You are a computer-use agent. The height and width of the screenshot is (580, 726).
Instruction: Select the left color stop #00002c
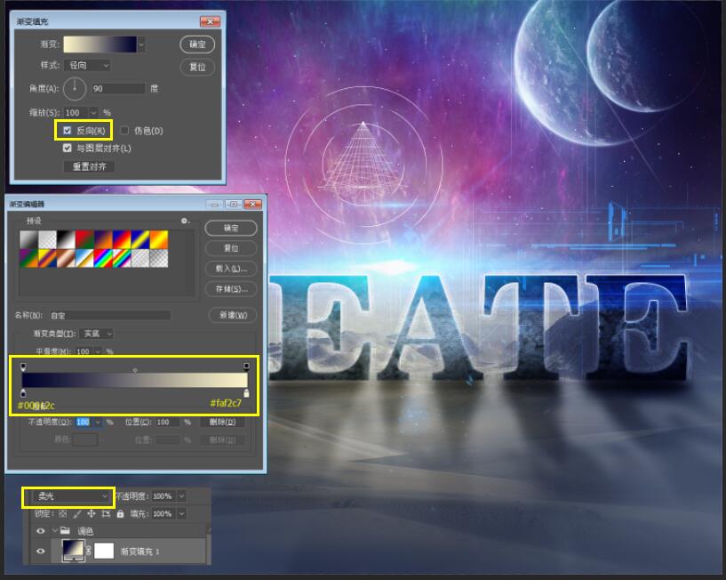(23, 393)
